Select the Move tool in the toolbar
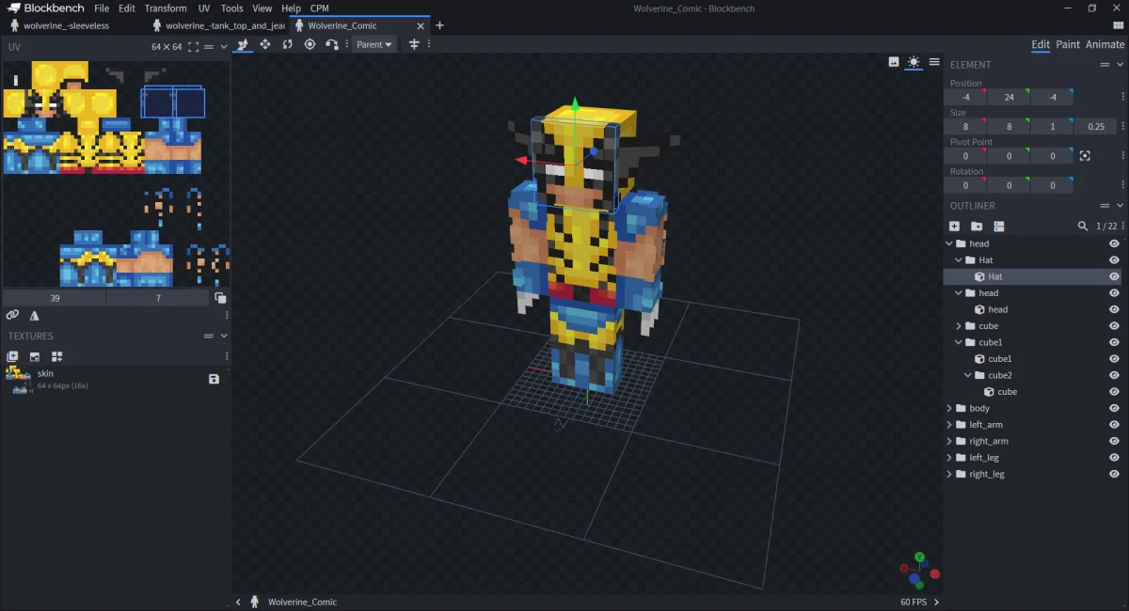Viewport: 1129px width, 611px height. (243, 44)
